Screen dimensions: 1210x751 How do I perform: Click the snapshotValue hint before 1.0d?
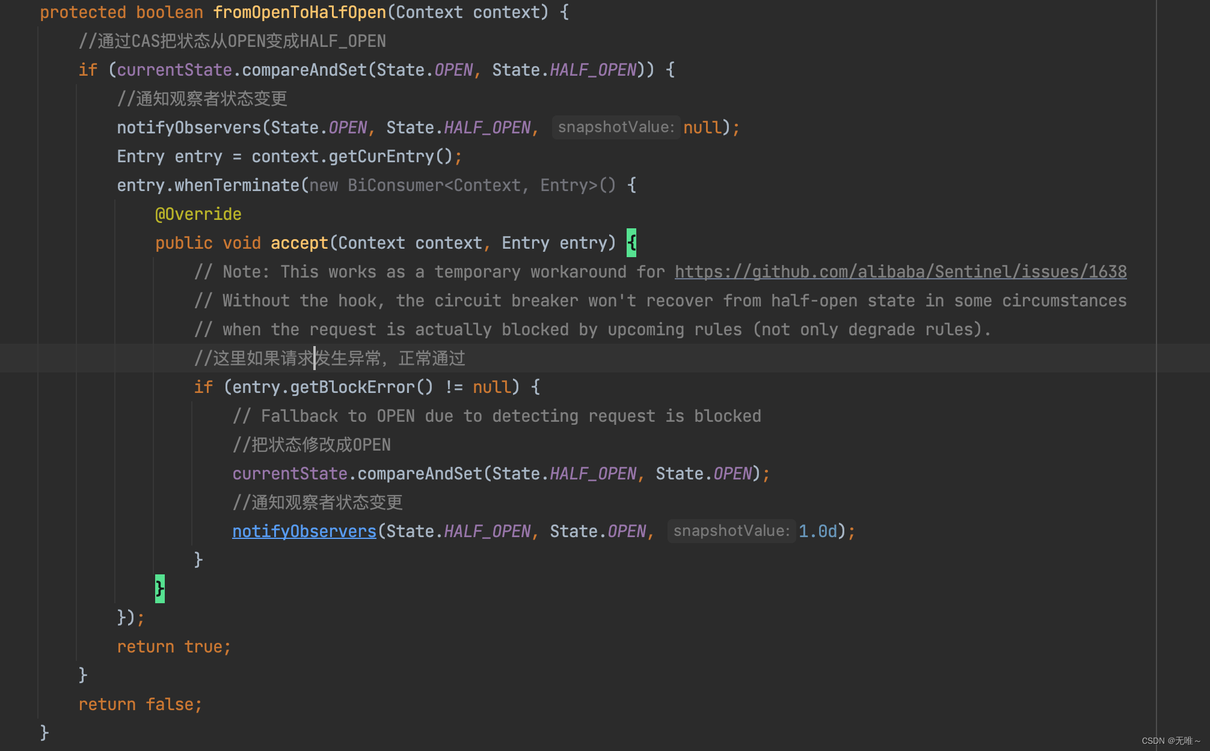point(731,531)
